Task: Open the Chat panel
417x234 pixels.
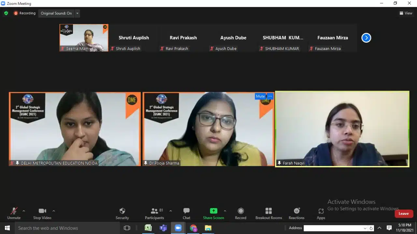Action: (x=186, y=211)
